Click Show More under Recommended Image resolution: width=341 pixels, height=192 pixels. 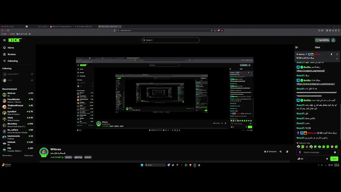[x=7, y=155]
